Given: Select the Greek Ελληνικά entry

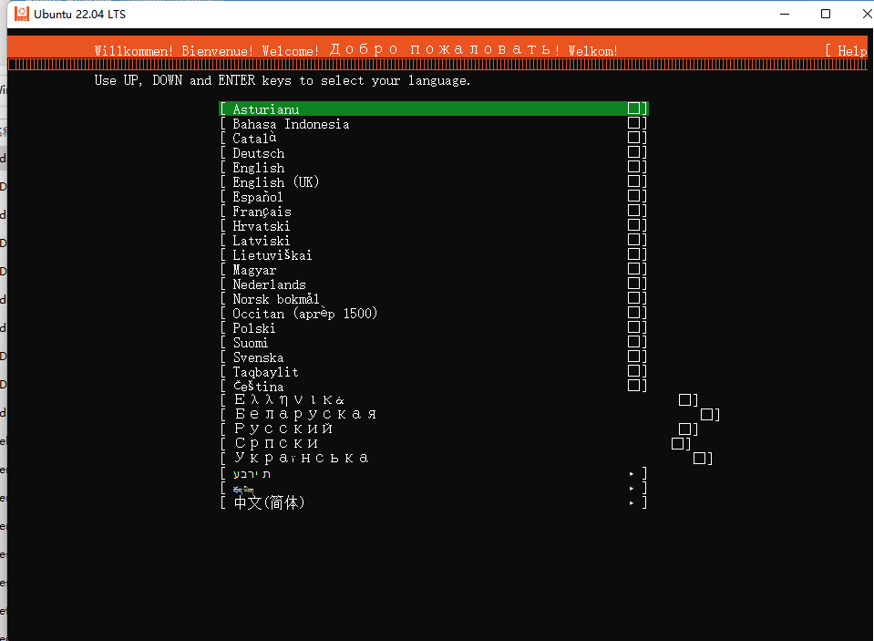Looking at the screenshot, I should 458,400.
